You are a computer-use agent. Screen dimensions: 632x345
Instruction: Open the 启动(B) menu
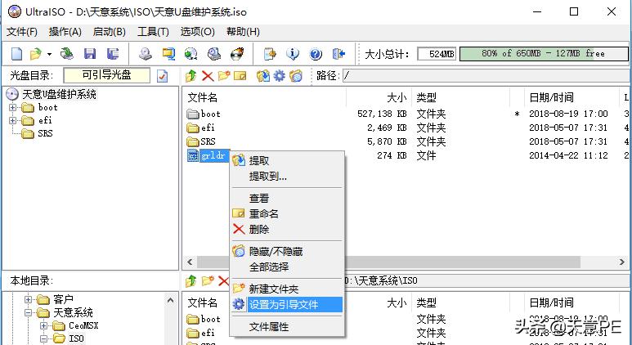[110, 32]
